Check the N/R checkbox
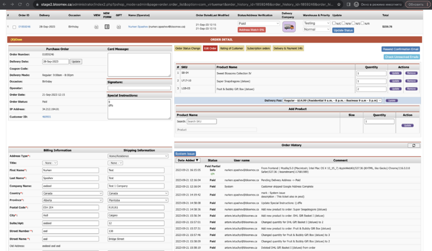This screenshot has height=251, width=432. point(362,23)
